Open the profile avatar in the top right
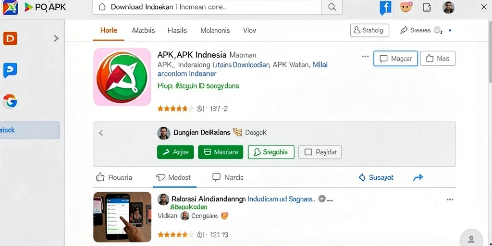Image resolution: width=492 pixels, height=246 pixels. (x=448, y=7)
